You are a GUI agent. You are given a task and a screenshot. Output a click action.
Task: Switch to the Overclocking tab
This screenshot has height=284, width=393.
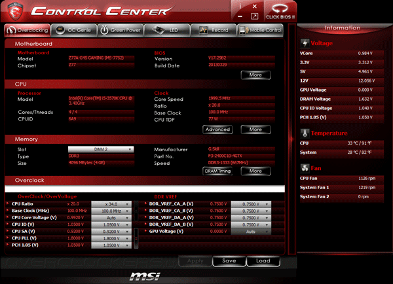[x=28, y=30]
